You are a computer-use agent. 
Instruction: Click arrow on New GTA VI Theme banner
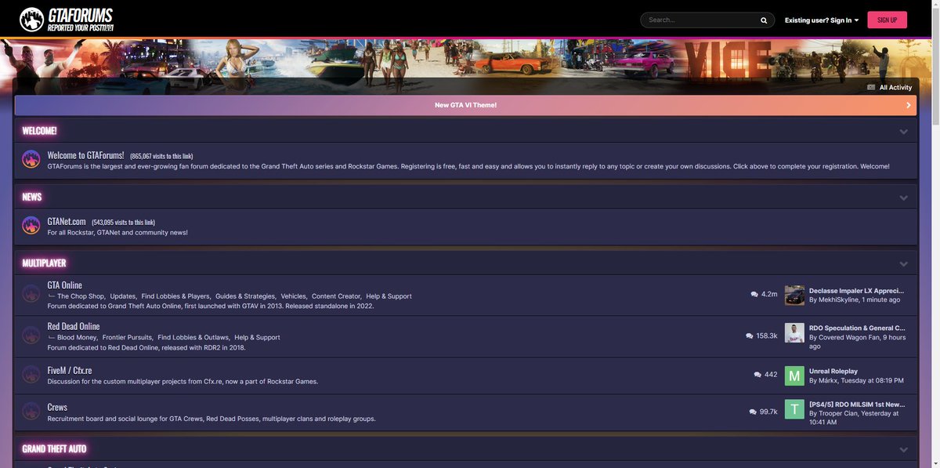909,105
